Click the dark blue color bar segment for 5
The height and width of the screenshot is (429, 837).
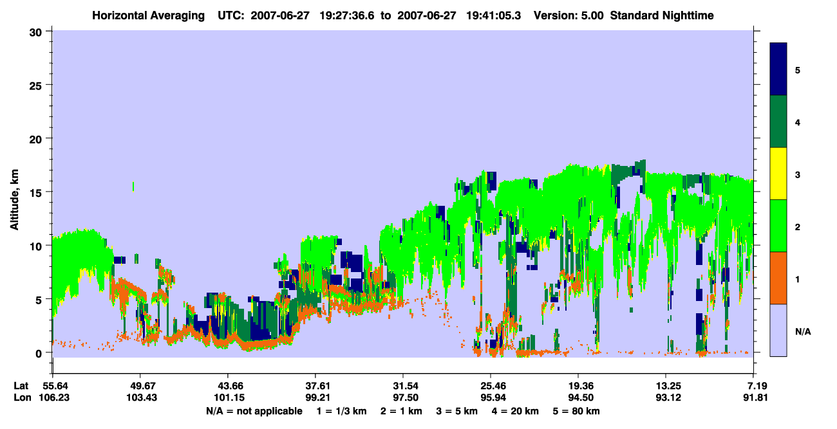(x=778, y=69)
